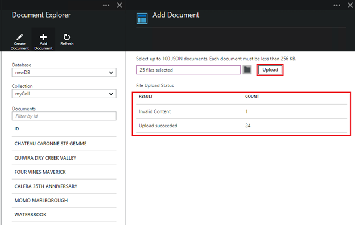Close the Add Document blade
The width and height of the screenshot is (355, 225).
350,5
